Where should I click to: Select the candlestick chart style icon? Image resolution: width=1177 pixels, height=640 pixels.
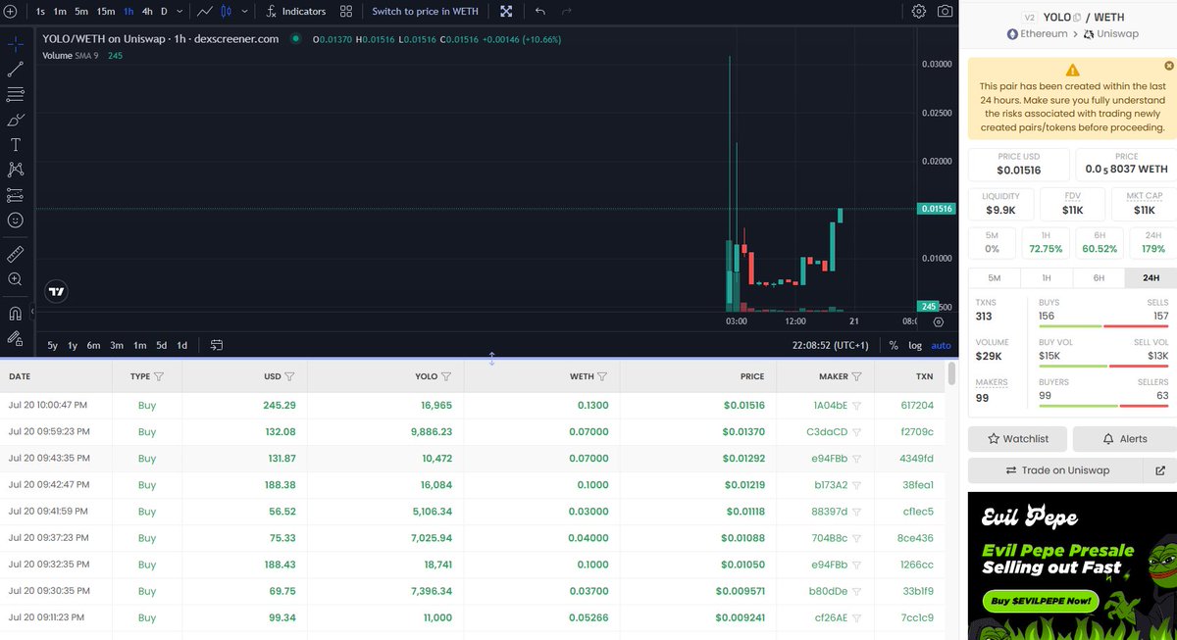click(x=227, y=12)
